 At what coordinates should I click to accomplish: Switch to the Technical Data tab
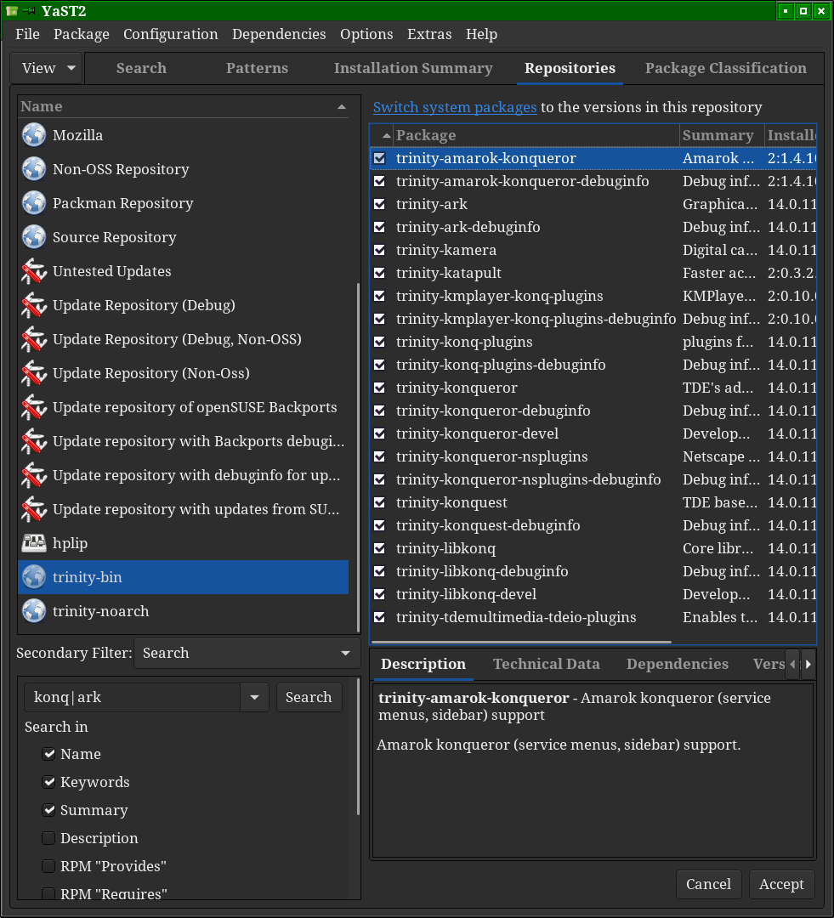547,664
